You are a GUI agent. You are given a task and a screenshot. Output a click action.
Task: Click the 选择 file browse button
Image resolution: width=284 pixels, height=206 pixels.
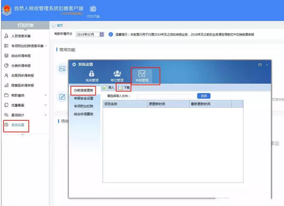click(x=204, y=96)
